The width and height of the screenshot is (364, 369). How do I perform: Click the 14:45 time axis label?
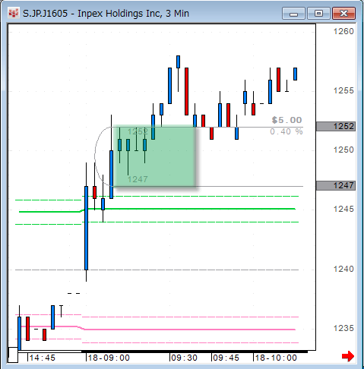tap(43, 358)
